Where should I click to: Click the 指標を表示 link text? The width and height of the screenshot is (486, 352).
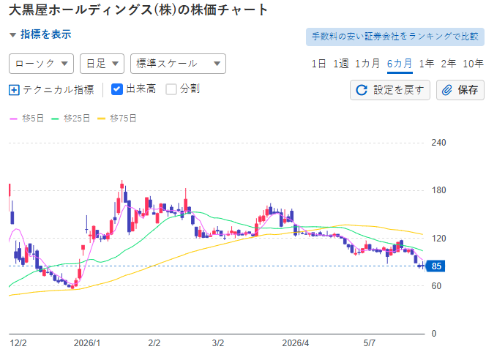coord(46,34)
